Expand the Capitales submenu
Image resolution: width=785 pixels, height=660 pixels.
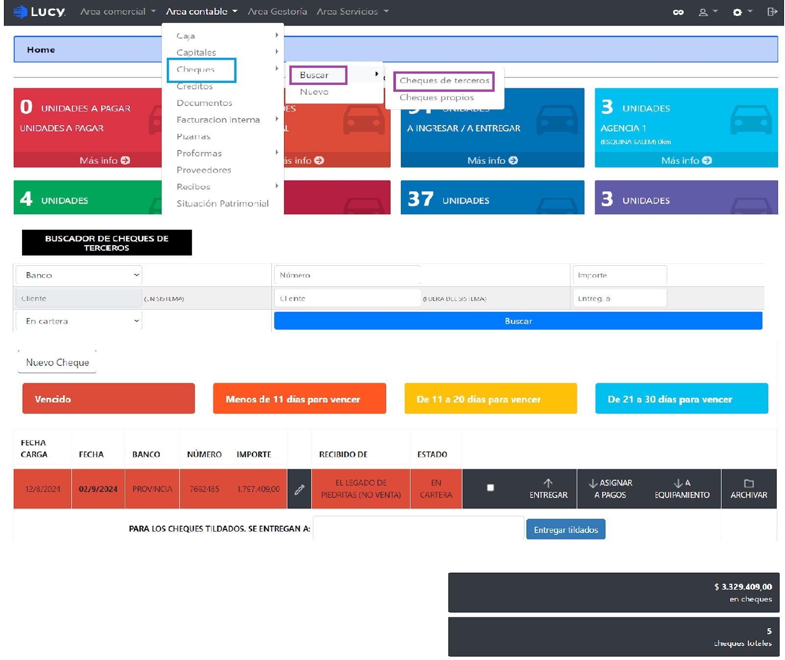coord(223,52)
